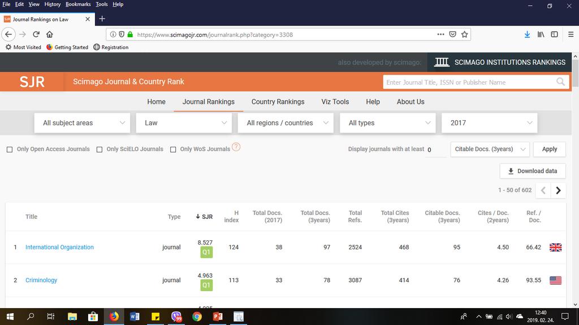Click the search magnifier in SJR search box
This screenshot has width=579, height=325.
point(560,82)
